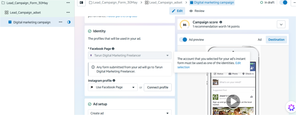This screenshot has height=115, width=296.
Task: Open options for Digital marketing campaign ad
Action: (x=60, y=22)
